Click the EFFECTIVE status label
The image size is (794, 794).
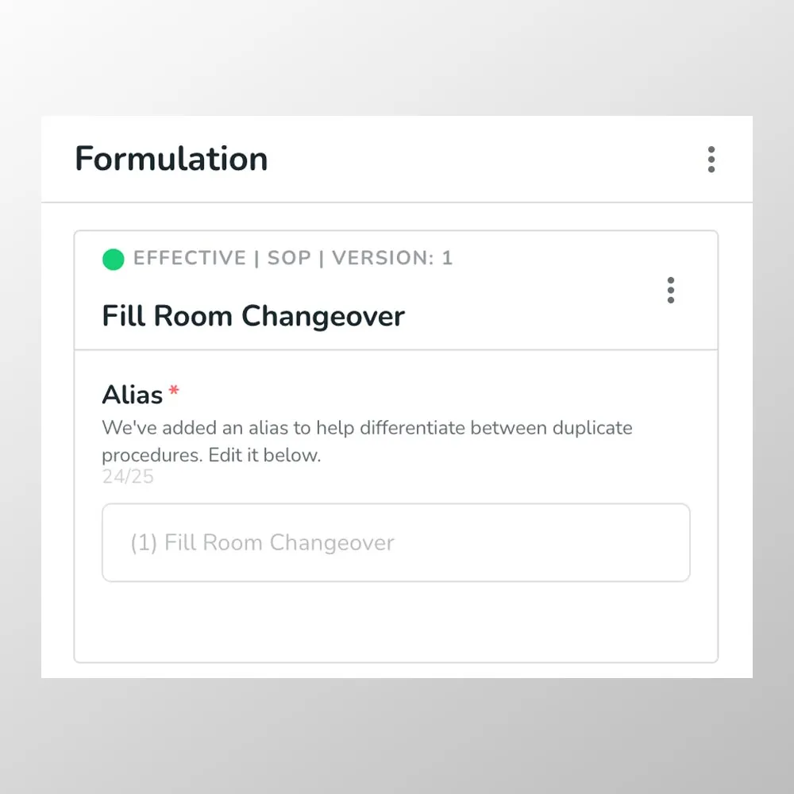(x=190, y=258)
